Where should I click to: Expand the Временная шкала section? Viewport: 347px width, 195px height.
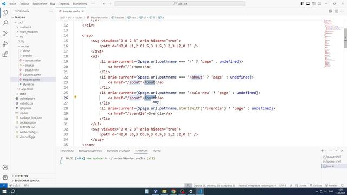pyautogui.click(x=27, y=180)
